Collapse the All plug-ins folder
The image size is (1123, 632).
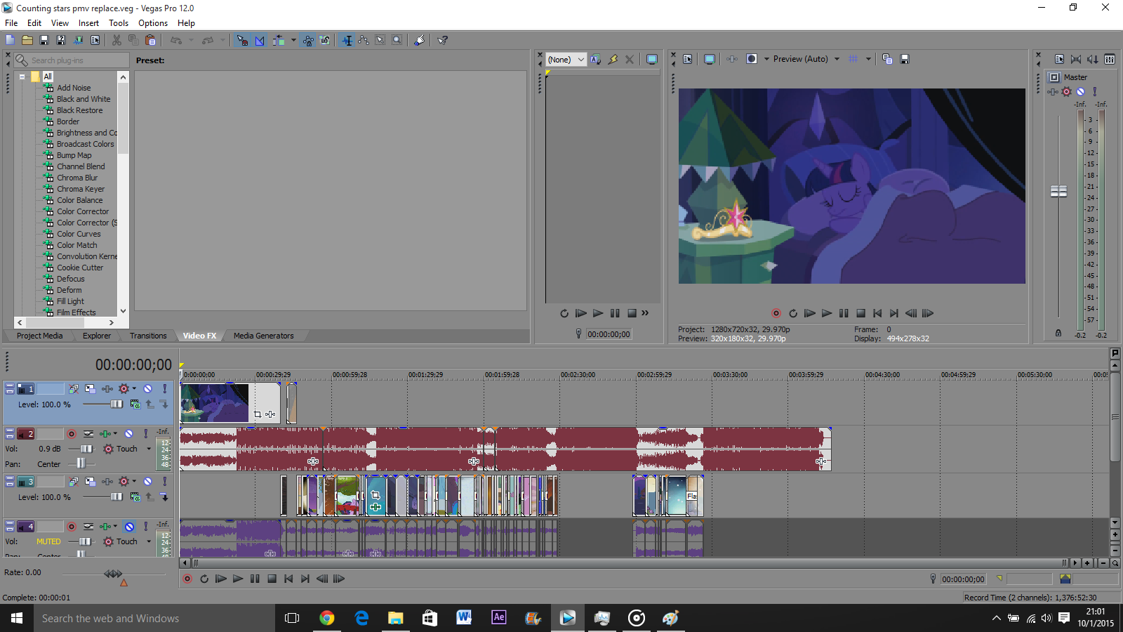tap(22, 77)
